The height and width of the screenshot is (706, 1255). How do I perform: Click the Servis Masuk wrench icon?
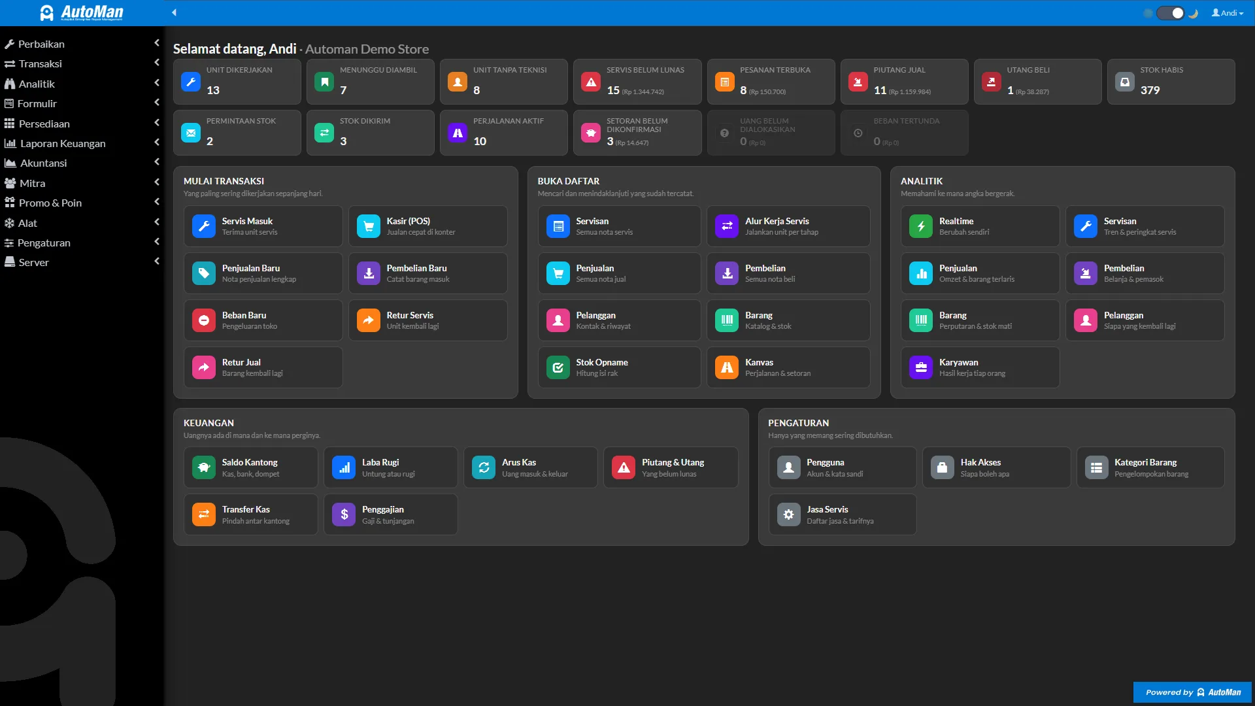pyautogui.click(x=204, y=226)
